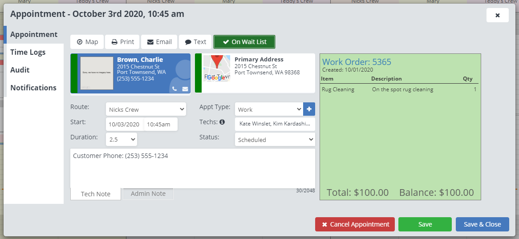Click the envelope icon on customer card
This screenshot has height=239, width=519.
point(185,89)
